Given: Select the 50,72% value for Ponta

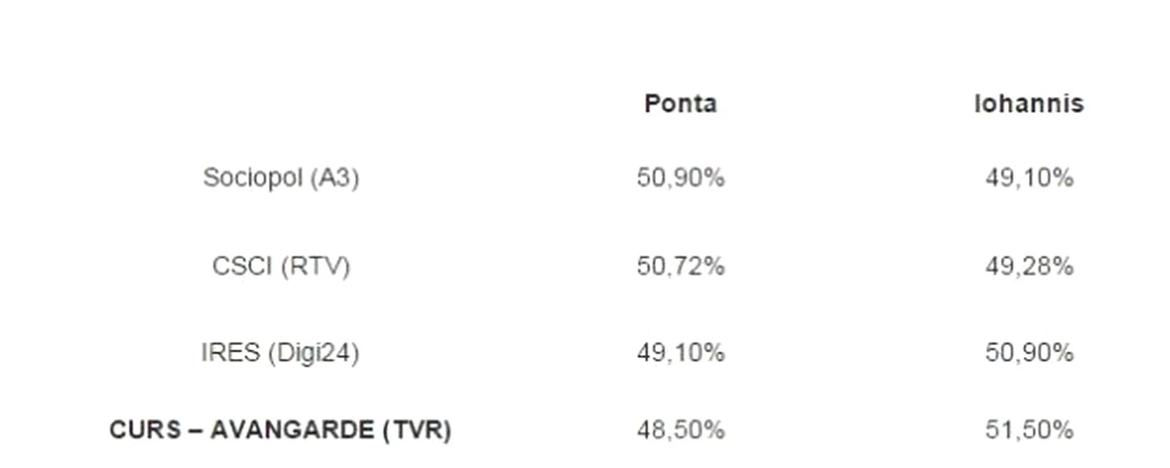Looking at the screenshot, I should (x=680, y=266).
